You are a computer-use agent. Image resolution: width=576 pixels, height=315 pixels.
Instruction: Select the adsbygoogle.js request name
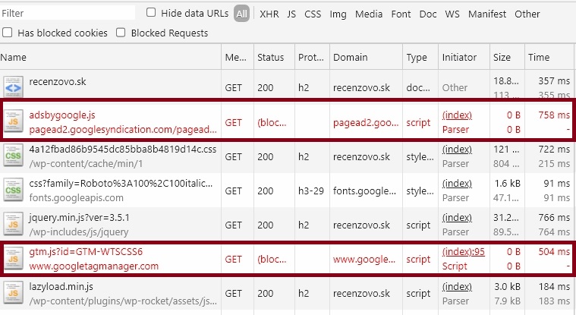tap(62, 115)
